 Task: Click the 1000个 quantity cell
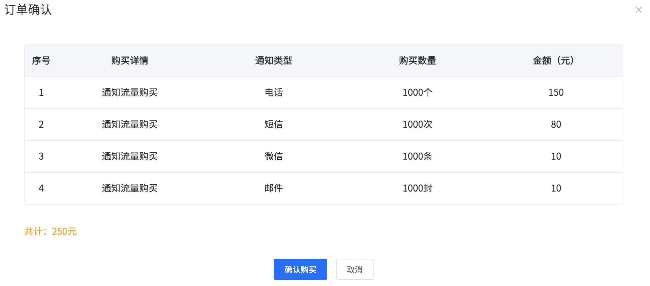click(417, 92)
